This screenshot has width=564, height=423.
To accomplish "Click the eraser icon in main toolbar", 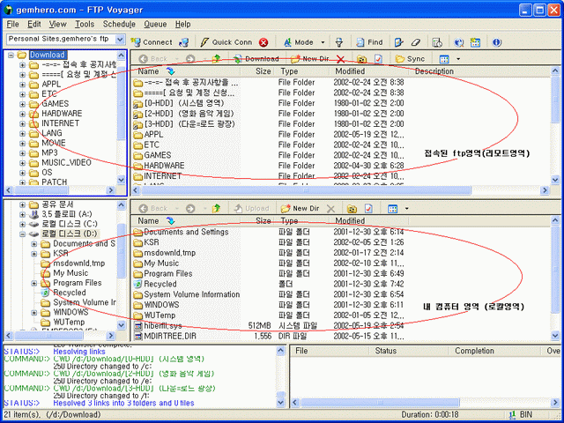I will point(416,42).
